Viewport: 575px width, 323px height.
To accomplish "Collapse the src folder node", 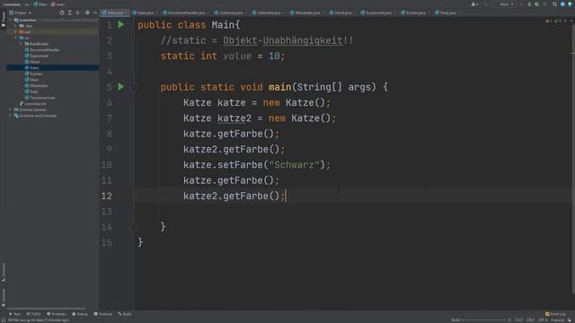I will pyautogui.click(x=16, y=38).
